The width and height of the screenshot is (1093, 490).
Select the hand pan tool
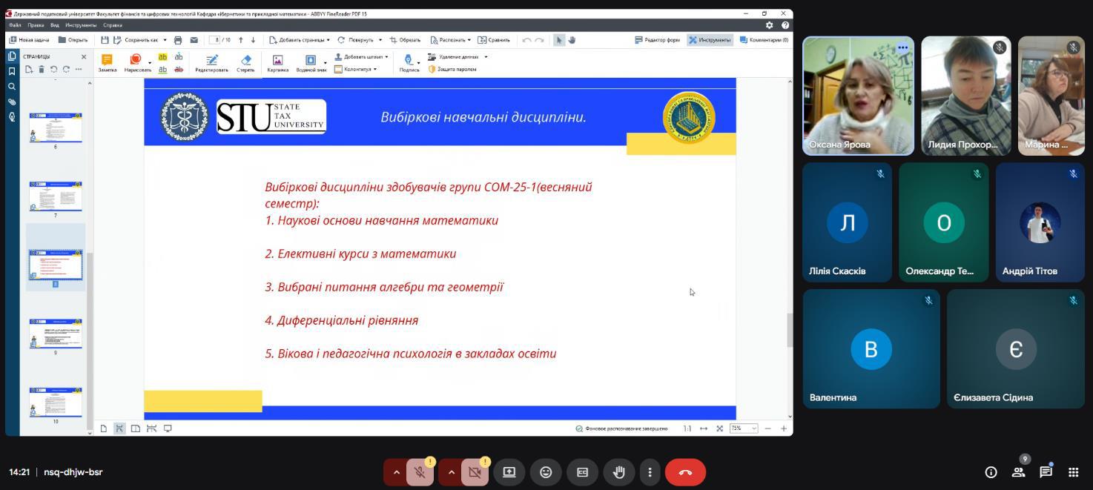click(x=572, y=40)
